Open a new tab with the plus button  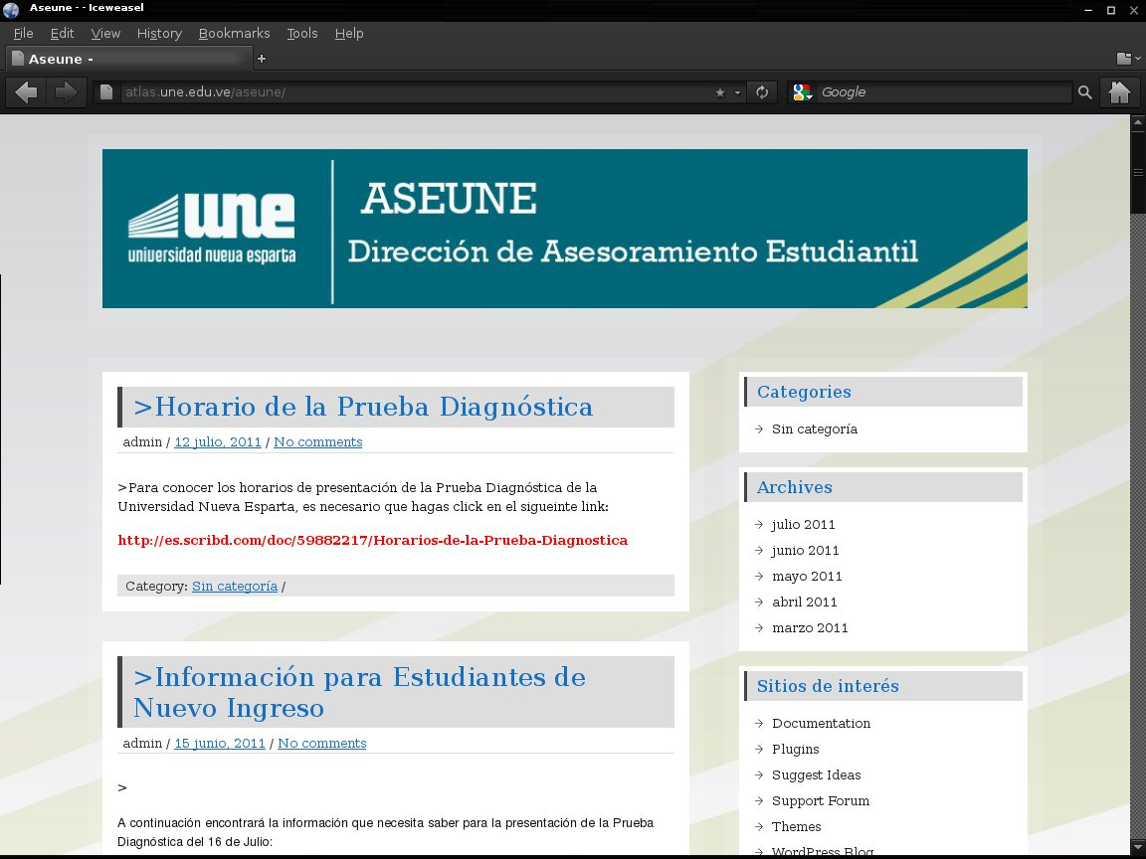[x=262, y=59]
